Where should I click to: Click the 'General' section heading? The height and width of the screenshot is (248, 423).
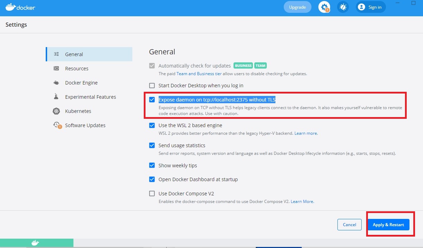pos(162,52)
